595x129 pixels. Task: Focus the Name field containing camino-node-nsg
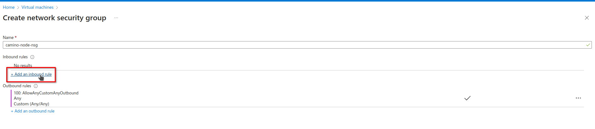(x=282, y=45)
